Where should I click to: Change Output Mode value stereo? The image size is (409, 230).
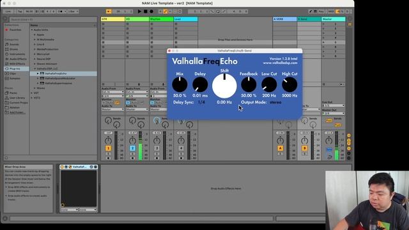pos(275,102)
